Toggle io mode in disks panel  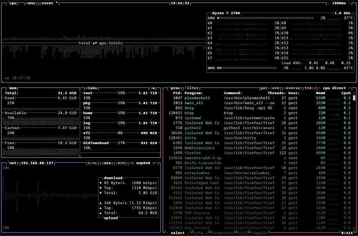tap(152, 88)
